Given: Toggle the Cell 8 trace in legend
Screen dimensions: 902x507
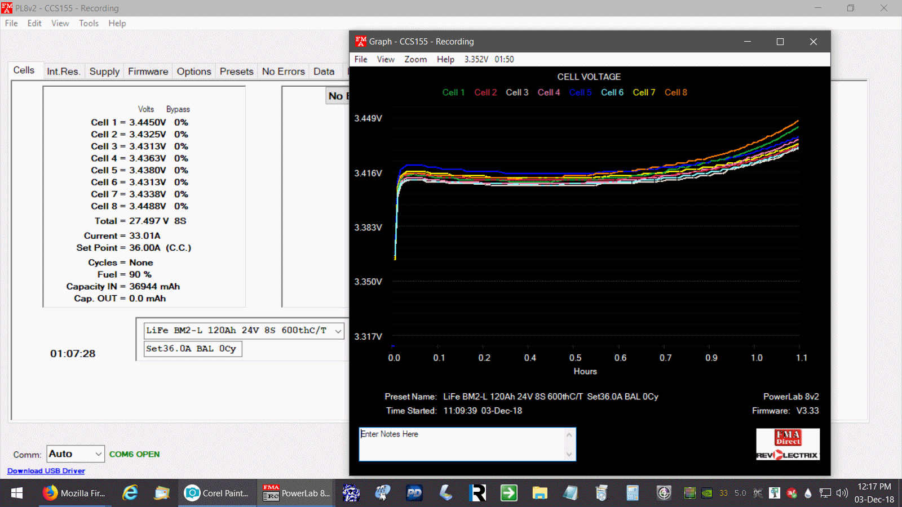Looking at the screenshot, I should 675,92.
